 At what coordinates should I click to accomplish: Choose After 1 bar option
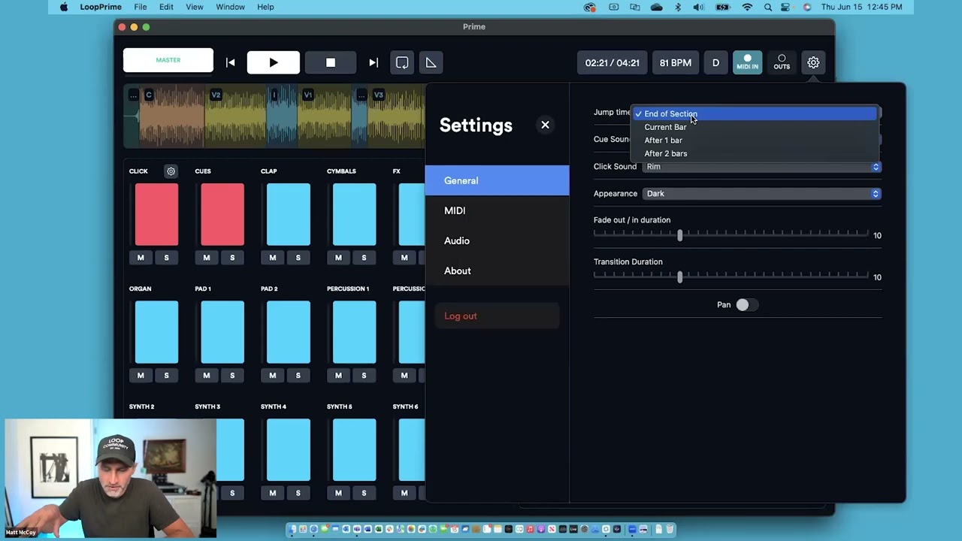(755, 141)
